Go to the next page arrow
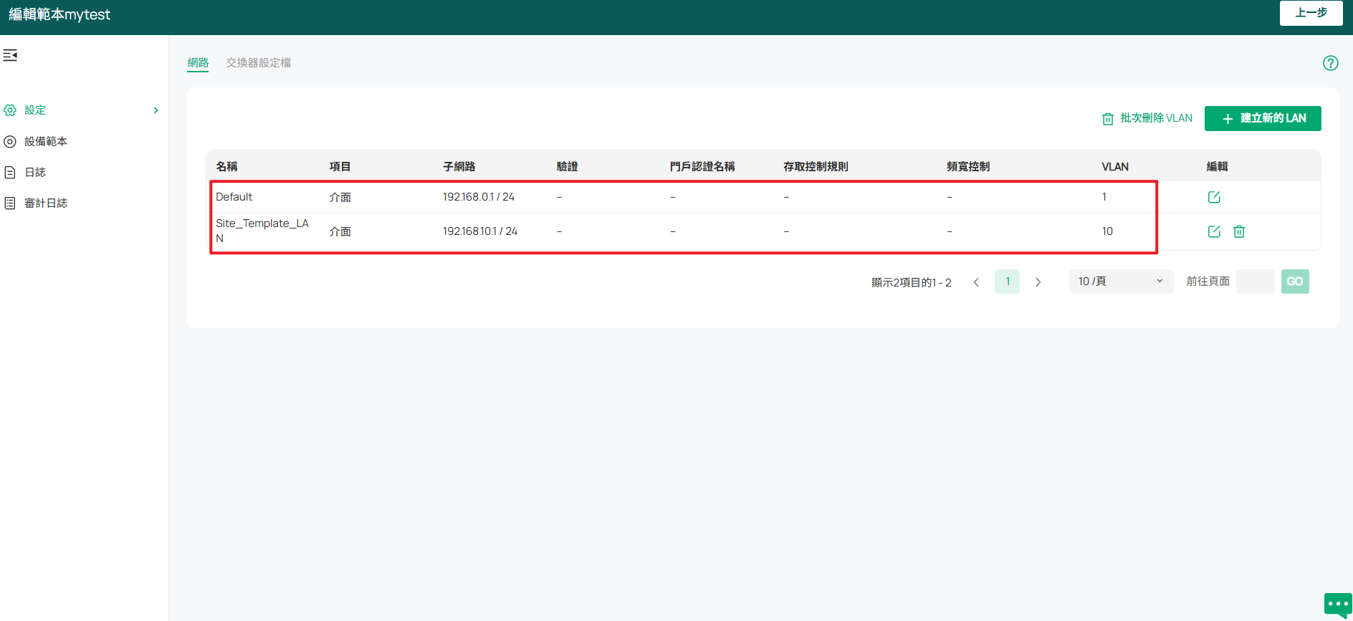 [x=1038, y=282]
